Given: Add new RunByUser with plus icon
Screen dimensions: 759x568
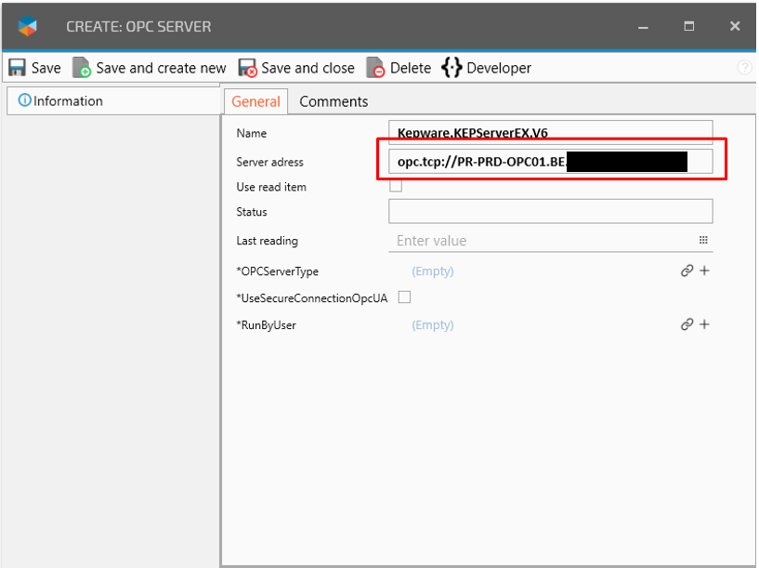Looking at the screenshot, I should pos(704,324).
